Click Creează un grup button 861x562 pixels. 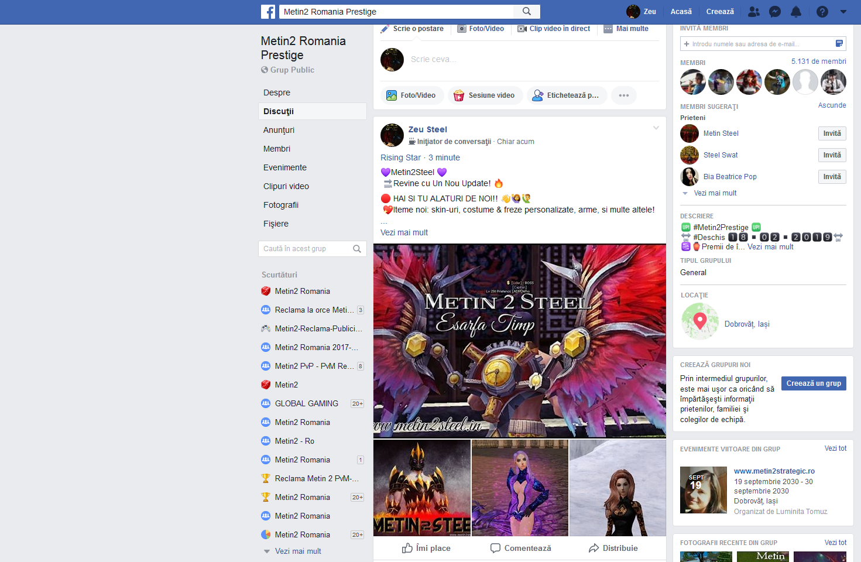pos(814,383)
